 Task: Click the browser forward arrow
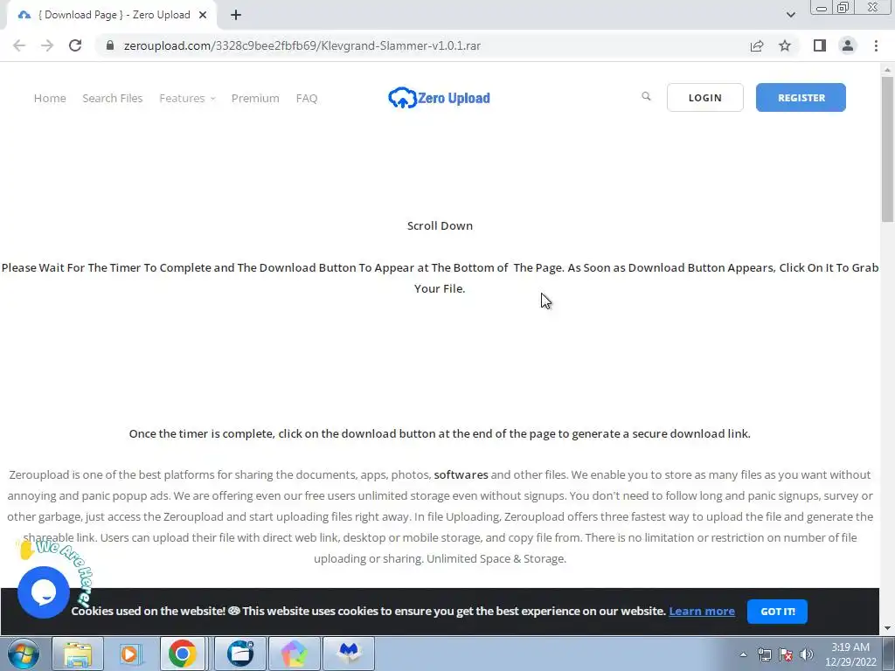point(47,45)
